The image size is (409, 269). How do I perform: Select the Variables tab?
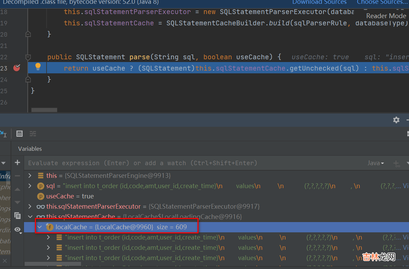30,149
